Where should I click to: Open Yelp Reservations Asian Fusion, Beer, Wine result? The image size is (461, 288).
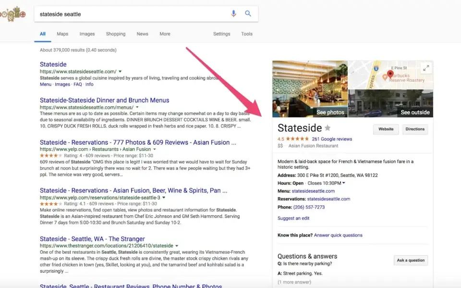pos(133,190)
